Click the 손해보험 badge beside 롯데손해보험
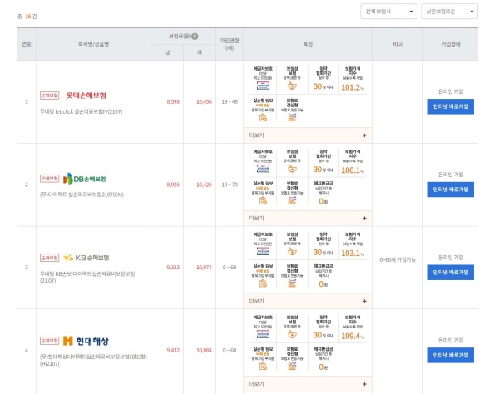 pos(49,96)
